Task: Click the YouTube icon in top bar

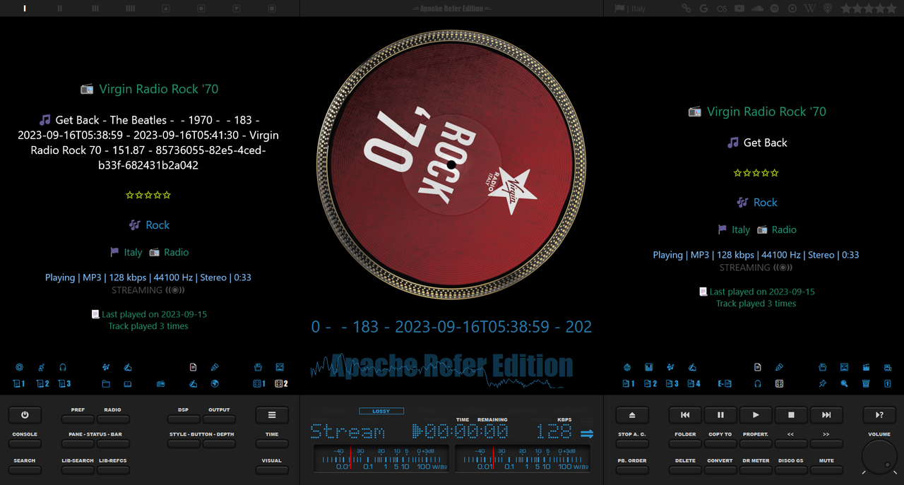Action: point(739,8)
